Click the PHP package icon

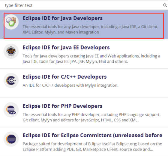(11, 110)
